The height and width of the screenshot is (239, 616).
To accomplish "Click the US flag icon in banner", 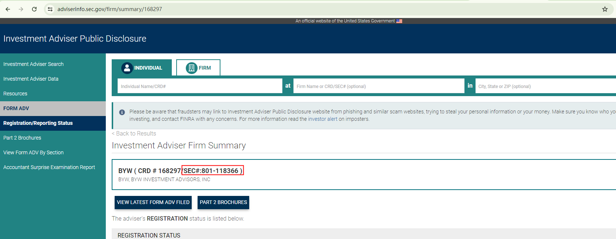I will (x=399, y=21).
